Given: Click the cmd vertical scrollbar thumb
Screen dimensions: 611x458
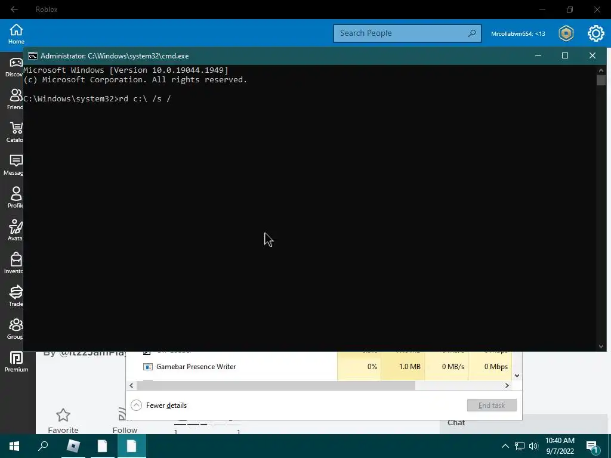Looking at the screenshot, I should 601,81.
